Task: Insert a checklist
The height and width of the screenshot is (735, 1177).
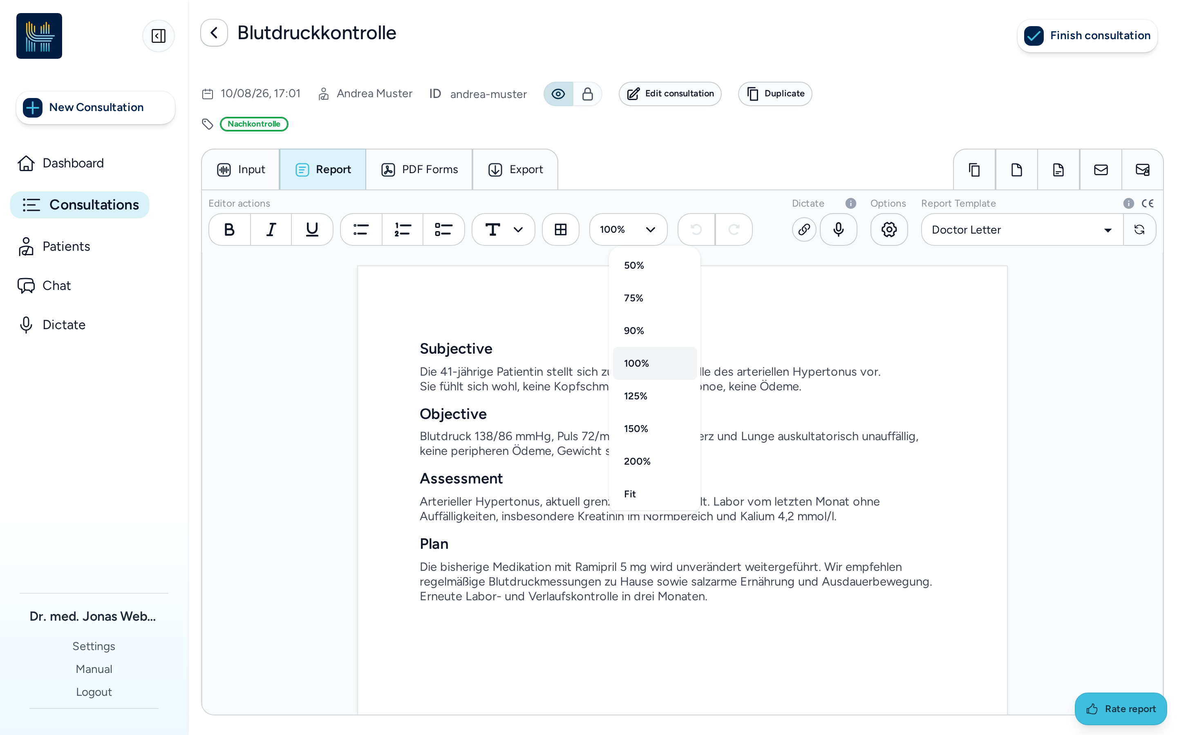Action: 443,229
